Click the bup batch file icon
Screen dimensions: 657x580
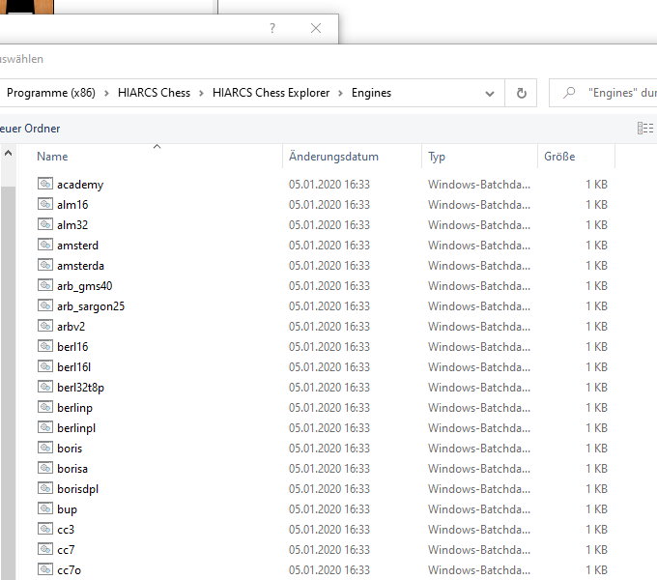coord(45,508)
